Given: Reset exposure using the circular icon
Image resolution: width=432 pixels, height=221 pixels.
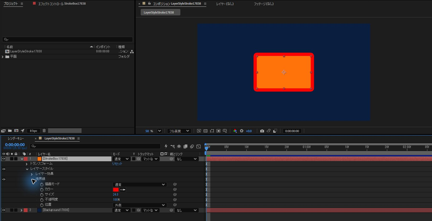Looking at the screenshot, I should [242, 131].
